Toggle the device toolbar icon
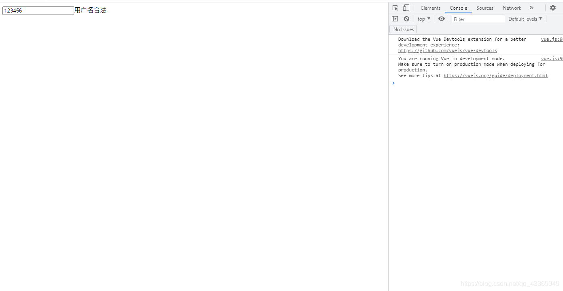Viewport: 563px width, 291px height. [x=406, y=8]
